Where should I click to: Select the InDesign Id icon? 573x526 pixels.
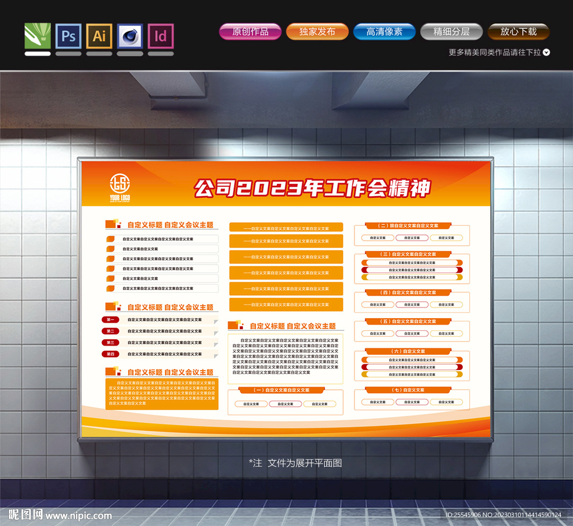coord(161,36)
